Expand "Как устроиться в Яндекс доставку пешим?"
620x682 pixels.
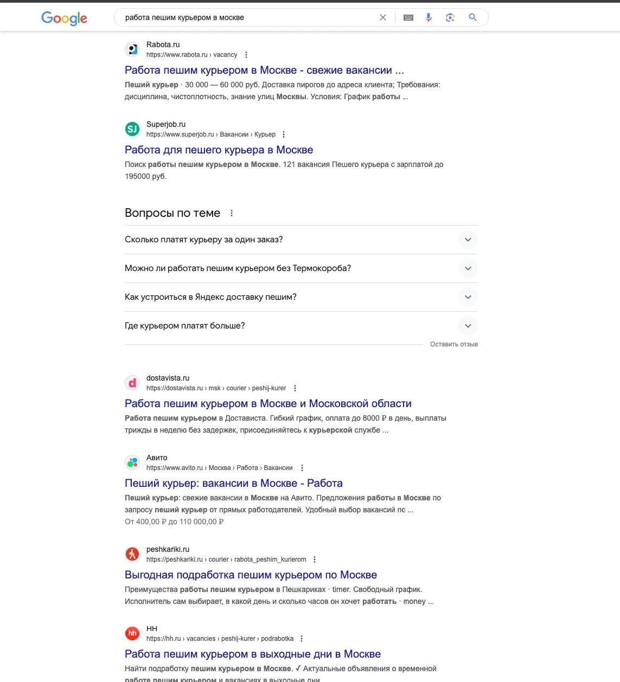(x=468, y=297)
